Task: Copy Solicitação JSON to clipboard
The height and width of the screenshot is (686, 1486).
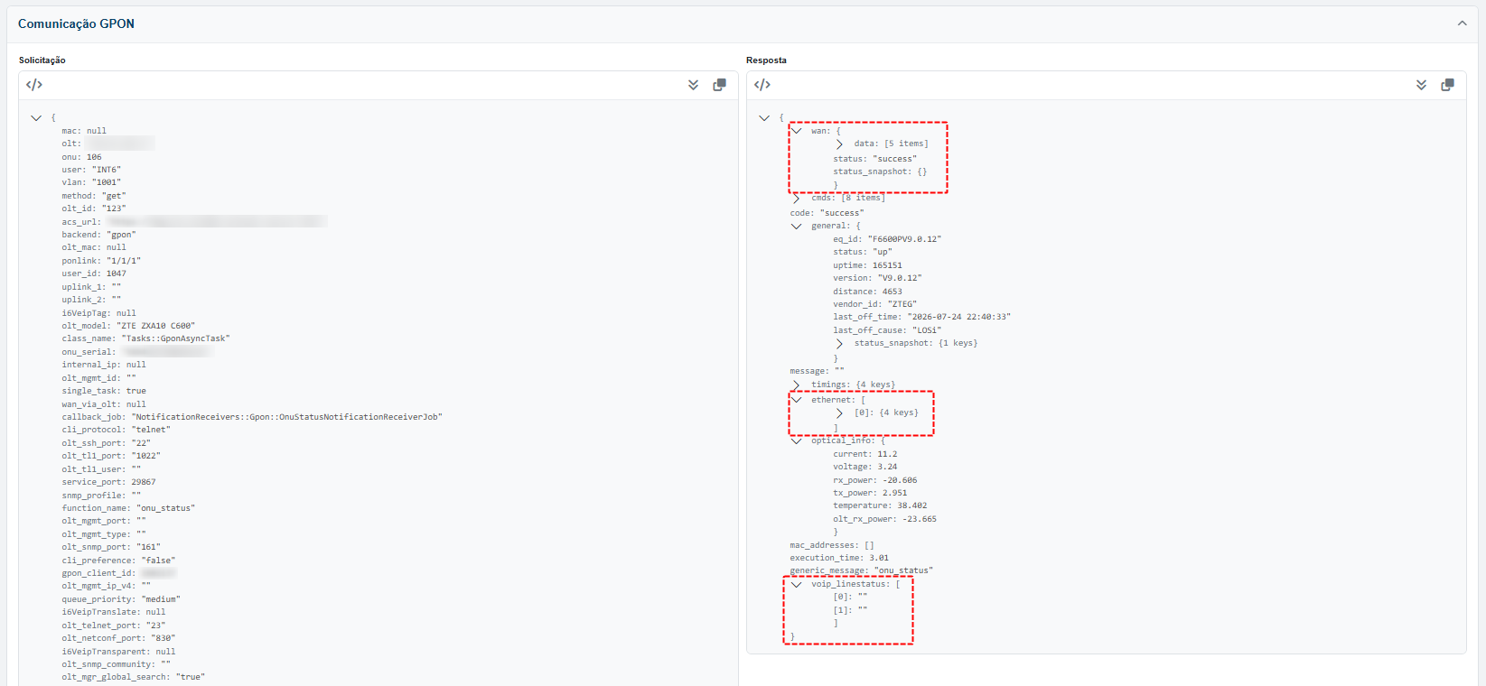Action: pyautogui.click(x=719, y=85)
